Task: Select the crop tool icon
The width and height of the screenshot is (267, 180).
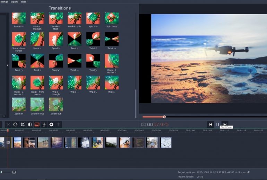Action: point(23,125)
